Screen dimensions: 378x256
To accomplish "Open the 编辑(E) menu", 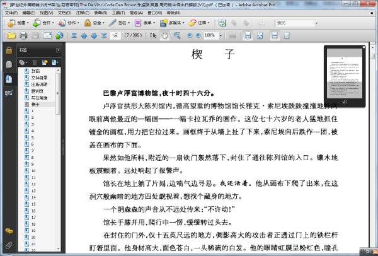I will coord(29,13).
